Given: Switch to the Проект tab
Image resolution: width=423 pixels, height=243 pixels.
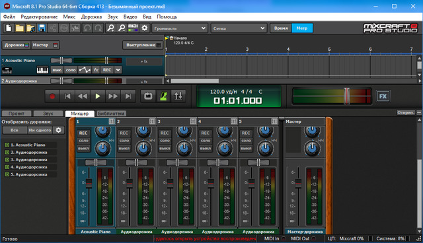Looking at the screenshot, I should (17, 114).
